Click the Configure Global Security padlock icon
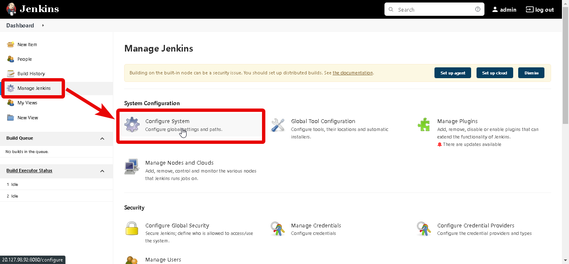The height and width of the screenshot is (264, 569). (x=132, y=229)
